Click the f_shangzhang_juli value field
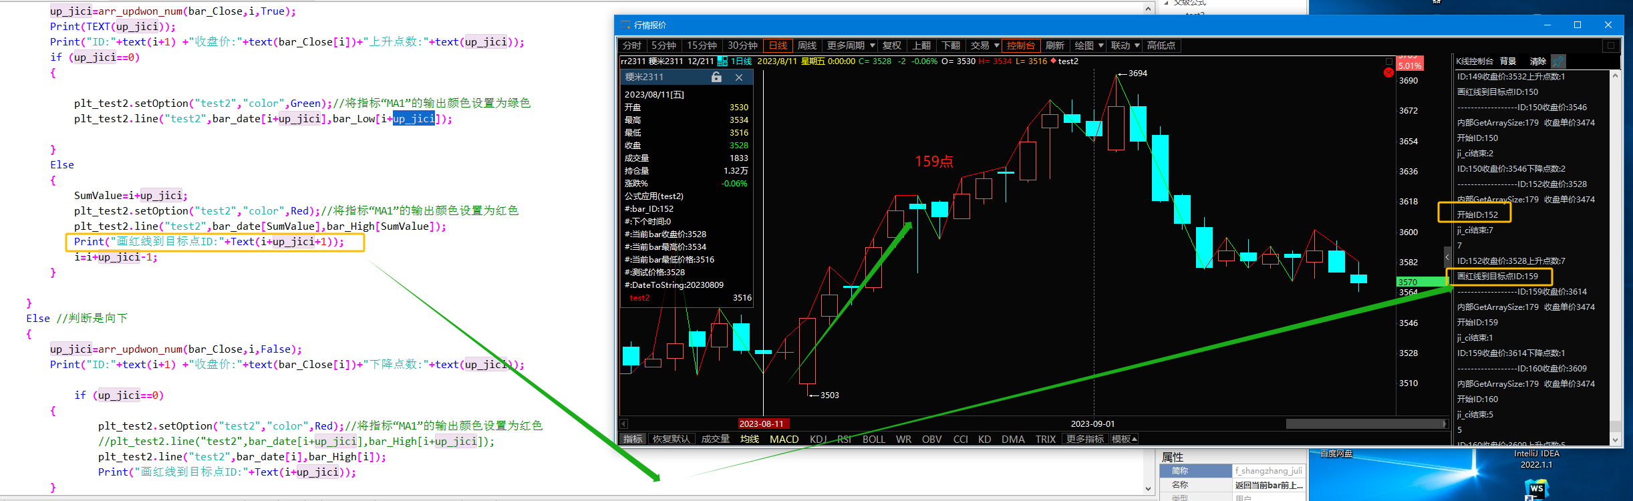Viewport: 1633px width, 501px height. tap(1268, 471)
